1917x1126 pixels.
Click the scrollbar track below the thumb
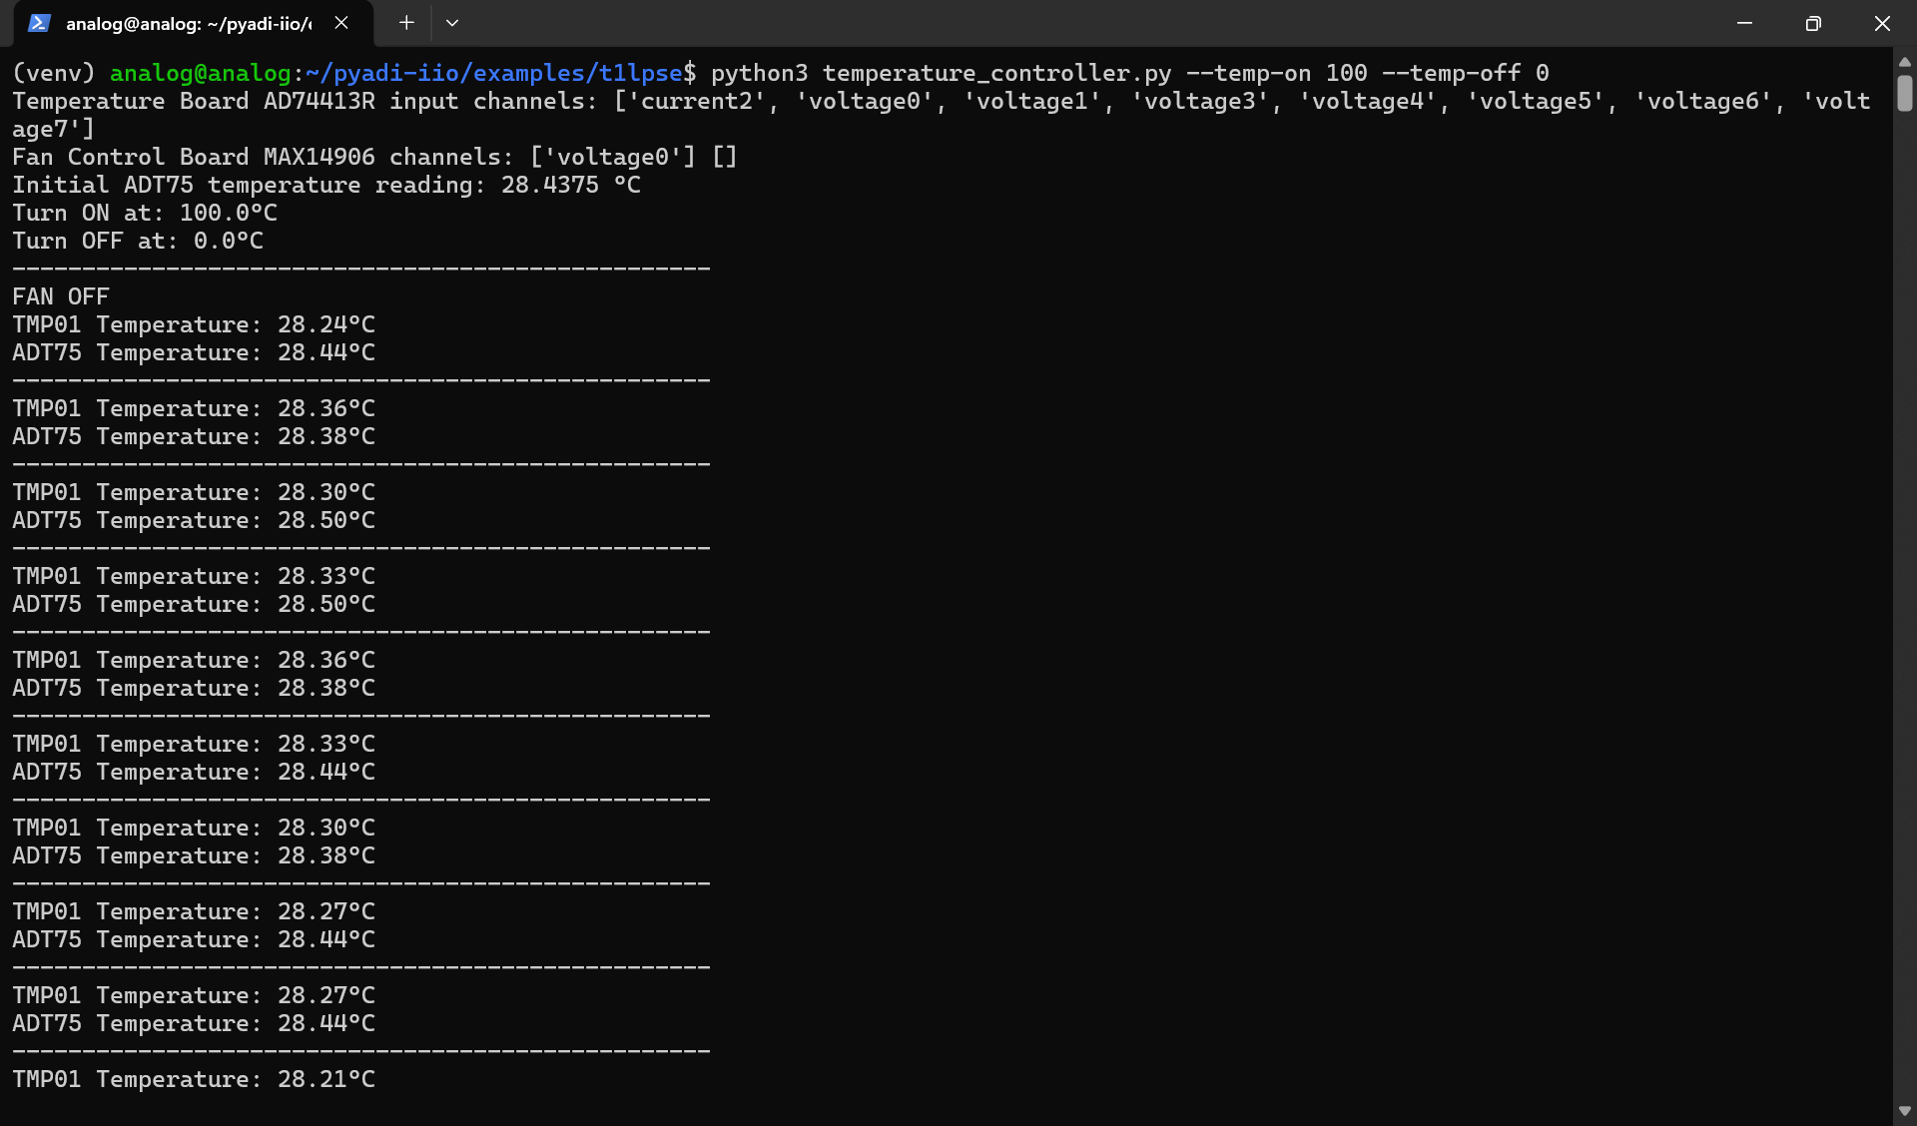pos(1904,599)
